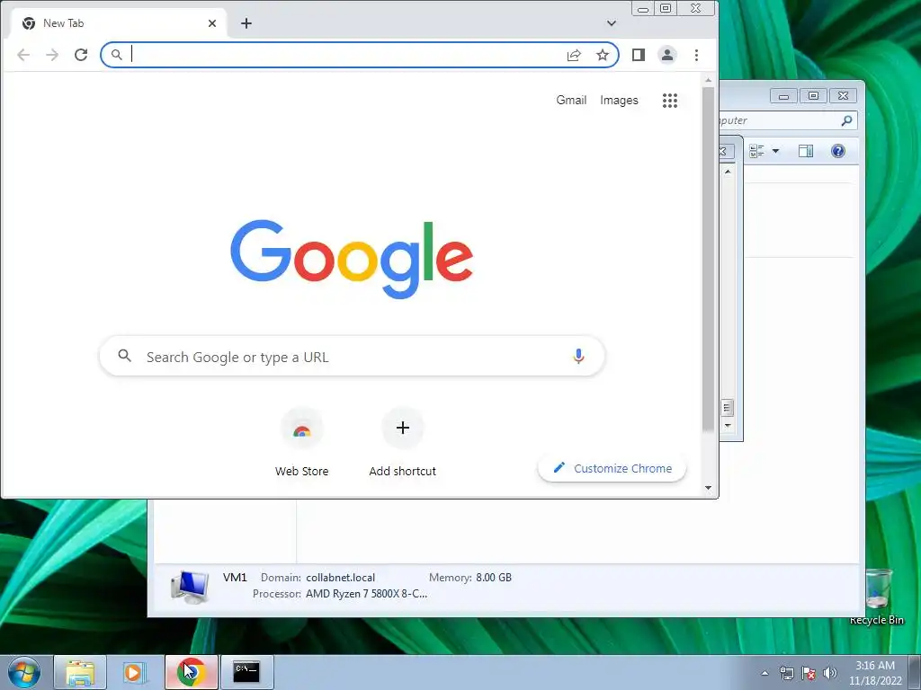Show hidden tray icons
Screen dimensions: 921x690
tap(765, 674)
